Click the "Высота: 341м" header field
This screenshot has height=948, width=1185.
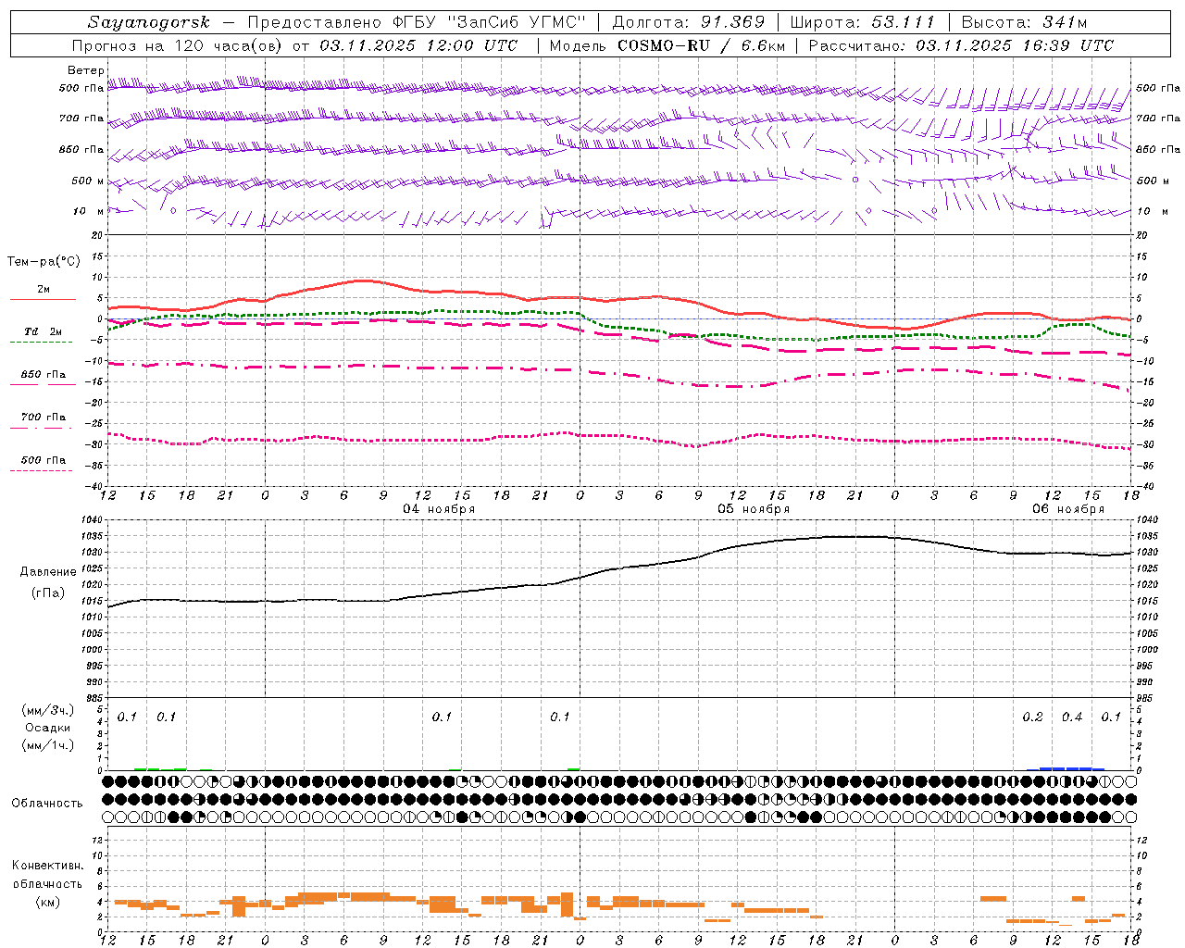(x=1024, y=22)
